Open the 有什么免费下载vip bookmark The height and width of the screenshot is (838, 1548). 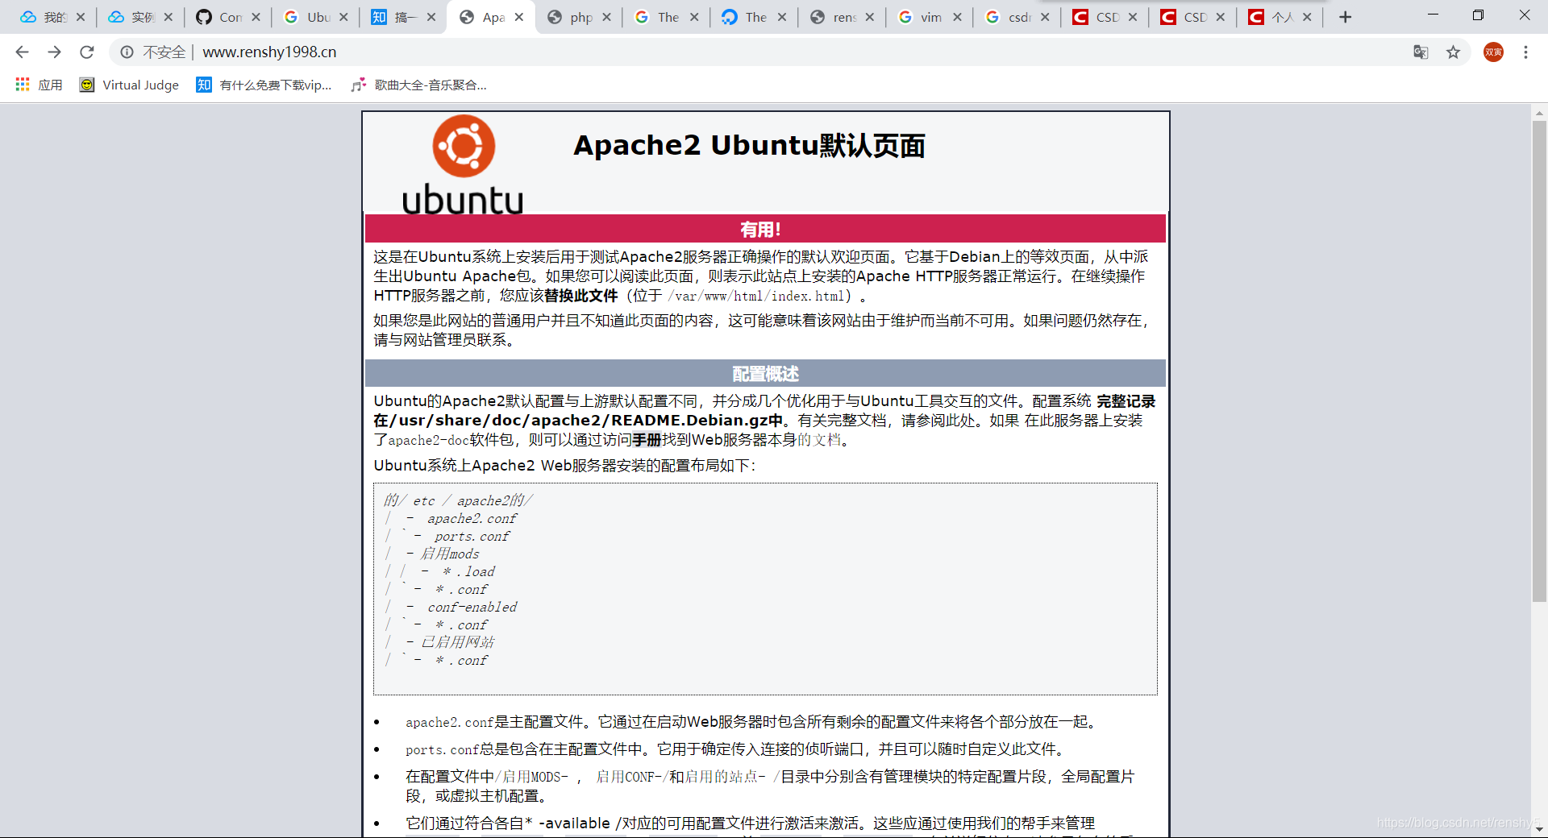tap(264, 85)
